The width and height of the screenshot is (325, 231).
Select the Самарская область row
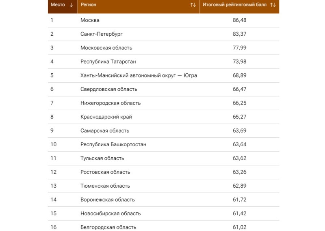click(x=164, y=131)
